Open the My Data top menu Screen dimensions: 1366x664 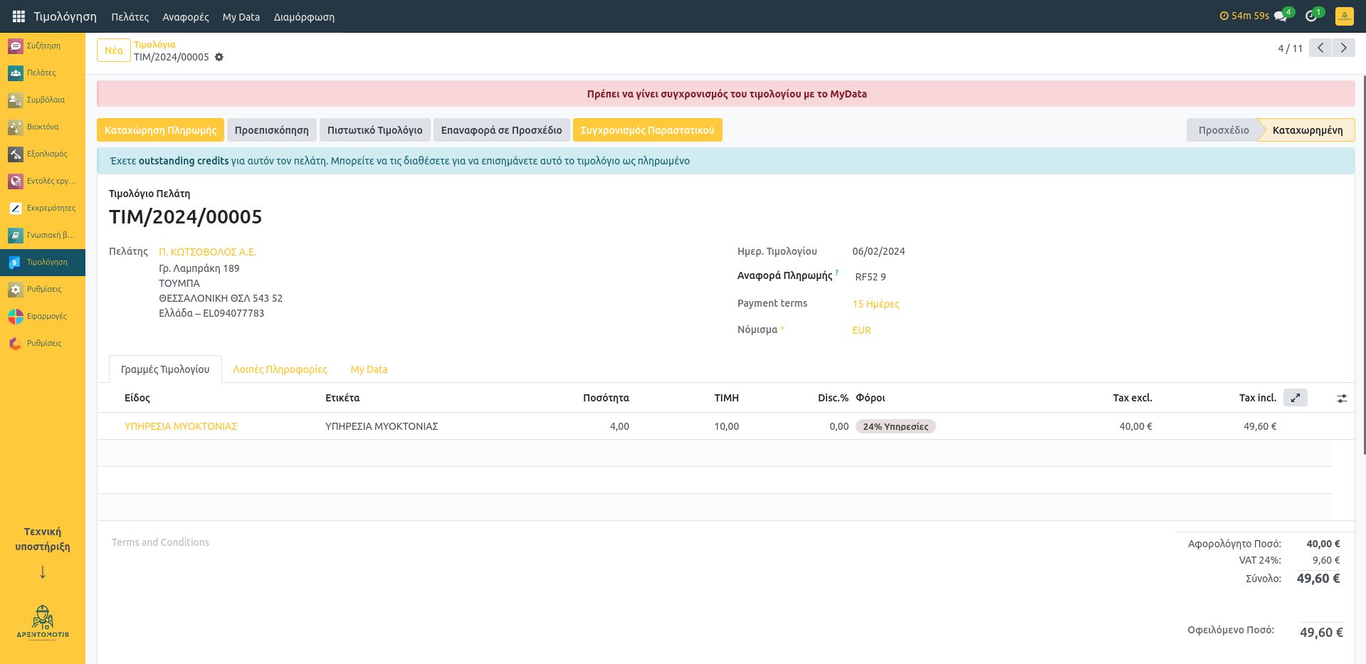[x=241, y=16]
